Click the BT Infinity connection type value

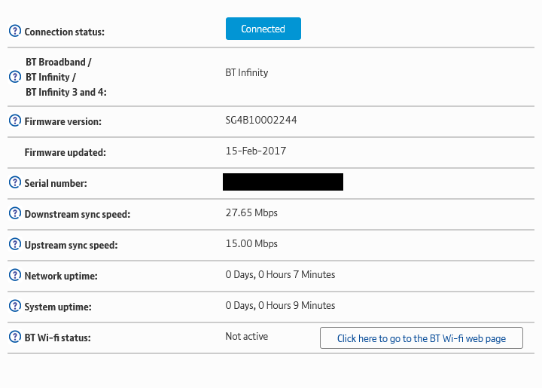pyautogui.click(x=247, y=73)
